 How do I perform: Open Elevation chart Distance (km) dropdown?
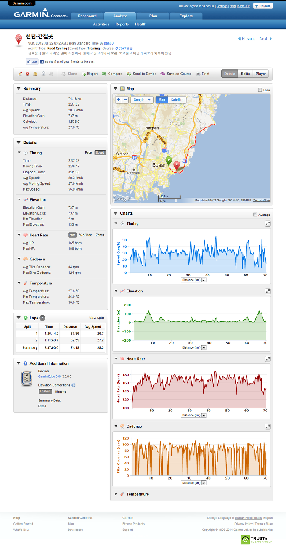(193, 347)
